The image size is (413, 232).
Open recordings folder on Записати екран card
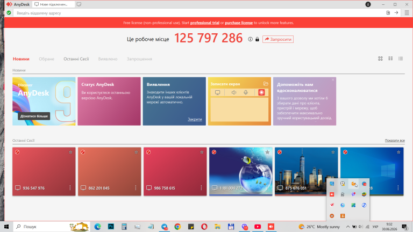[266, 84]
